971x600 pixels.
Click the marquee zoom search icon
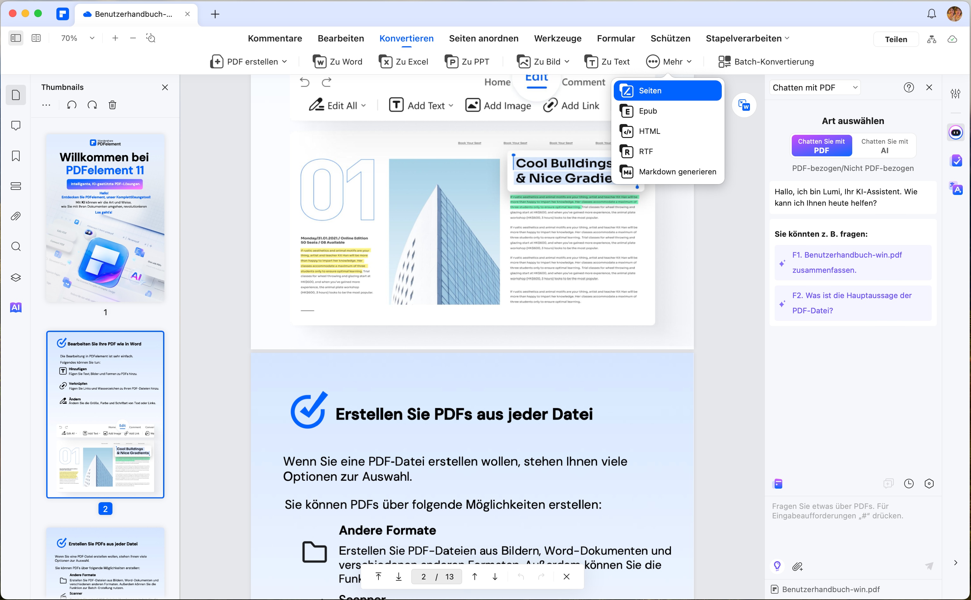151,38
